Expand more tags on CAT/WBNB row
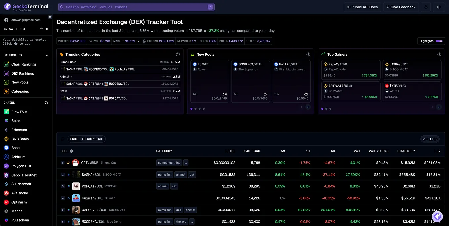The height and width of the screenshot is (226, 449). click(x=186, y=163)
